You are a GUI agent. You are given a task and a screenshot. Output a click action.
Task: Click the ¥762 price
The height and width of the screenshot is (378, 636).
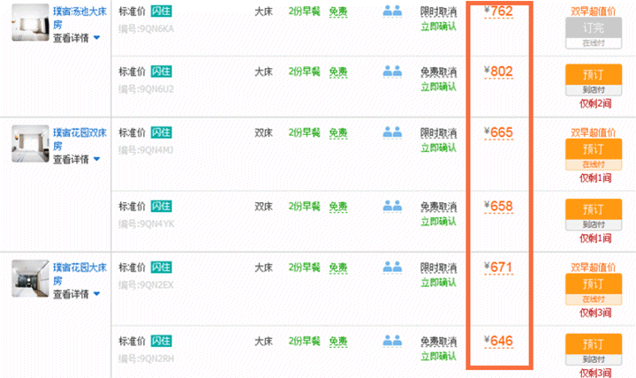[498, 11]
